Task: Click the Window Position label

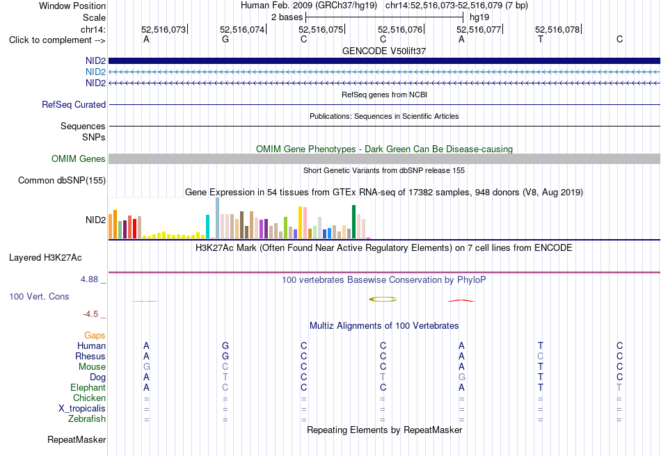Action: pyautogui.click(x=72, y=6)
